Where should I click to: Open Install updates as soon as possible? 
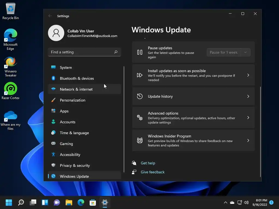(193, 75)
